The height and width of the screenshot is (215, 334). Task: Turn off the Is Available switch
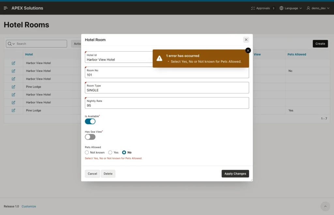pos(90,121)
